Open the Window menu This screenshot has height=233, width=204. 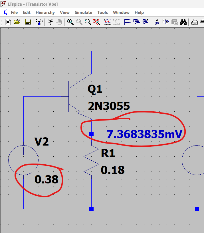121,13
